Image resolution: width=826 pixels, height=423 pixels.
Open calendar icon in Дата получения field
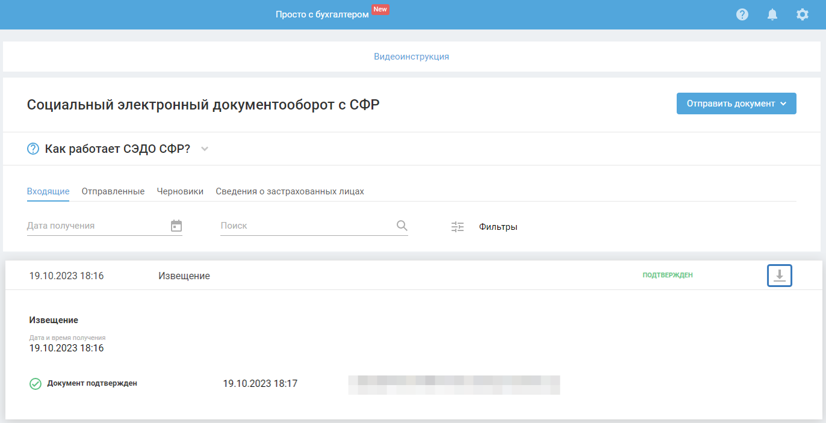pos(176,226)
